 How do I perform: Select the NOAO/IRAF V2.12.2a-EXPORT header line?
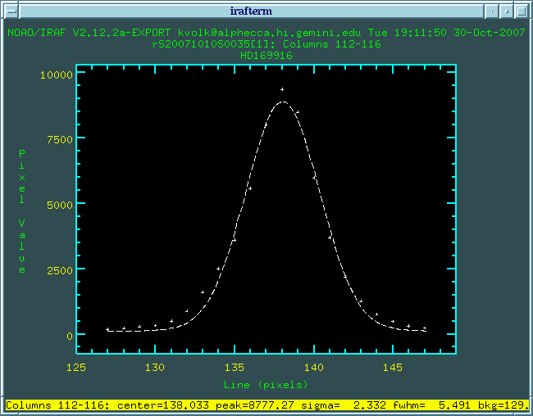click(x=266, y=33)
